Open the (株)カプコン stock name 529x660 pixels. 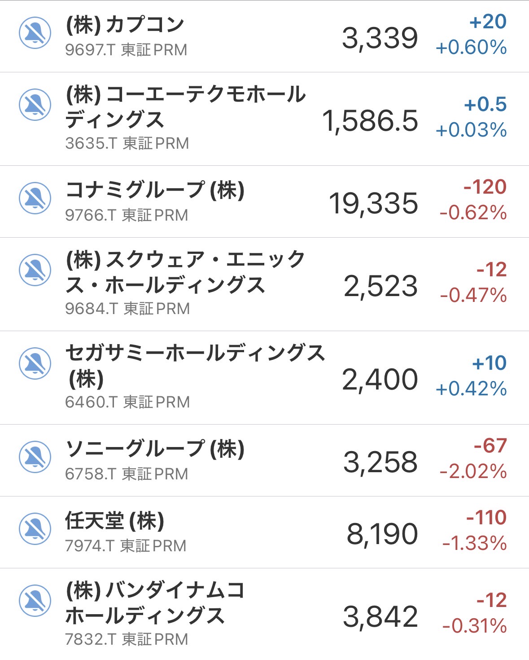125,25
